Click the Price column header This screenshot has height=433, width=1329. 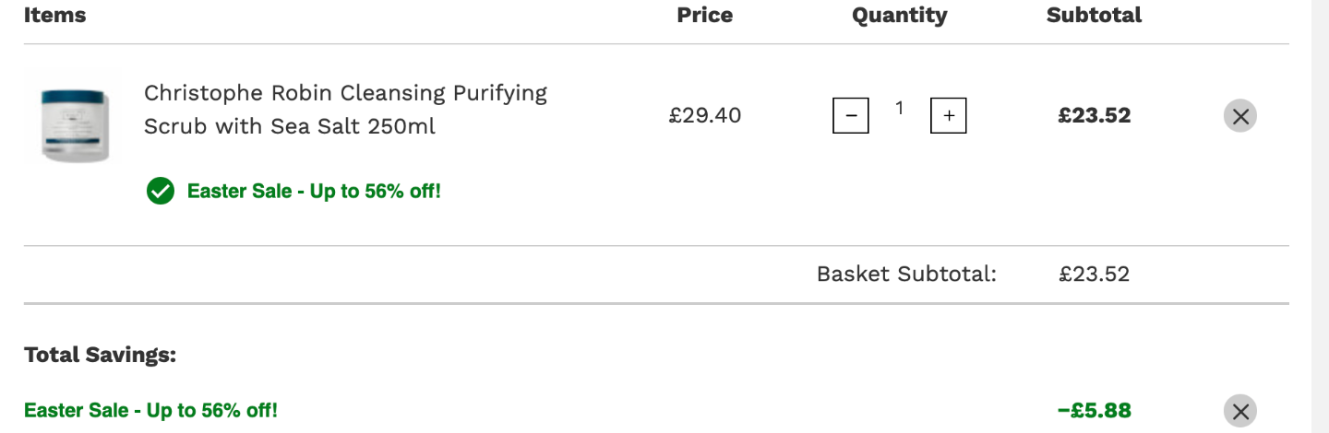[704, 16]
